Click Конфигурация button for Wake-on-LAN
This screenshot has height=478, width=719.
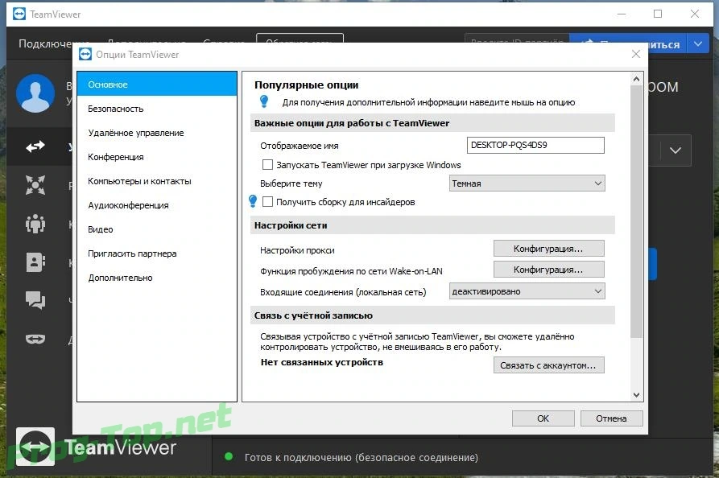tap(548, 270)
